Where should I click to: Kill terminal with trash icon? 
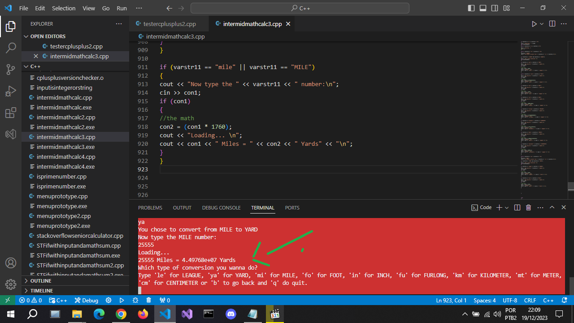pos(528,208)
